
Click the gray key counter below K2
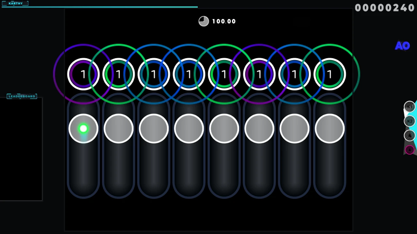tap(410, 136)
